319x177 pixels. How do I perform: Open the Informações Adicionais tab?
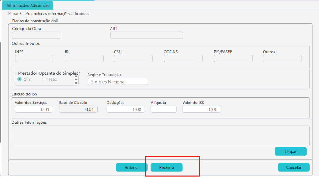(x=27, y=6)
